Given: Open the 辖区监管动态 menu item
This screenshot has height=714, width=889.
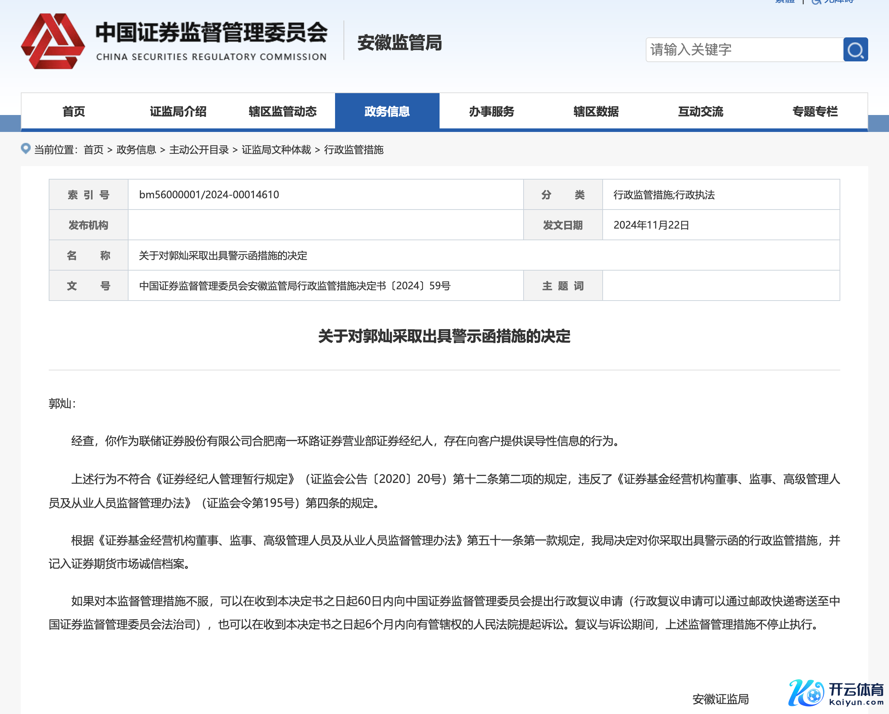Looking at the screenshot, I should pos(282,111).
